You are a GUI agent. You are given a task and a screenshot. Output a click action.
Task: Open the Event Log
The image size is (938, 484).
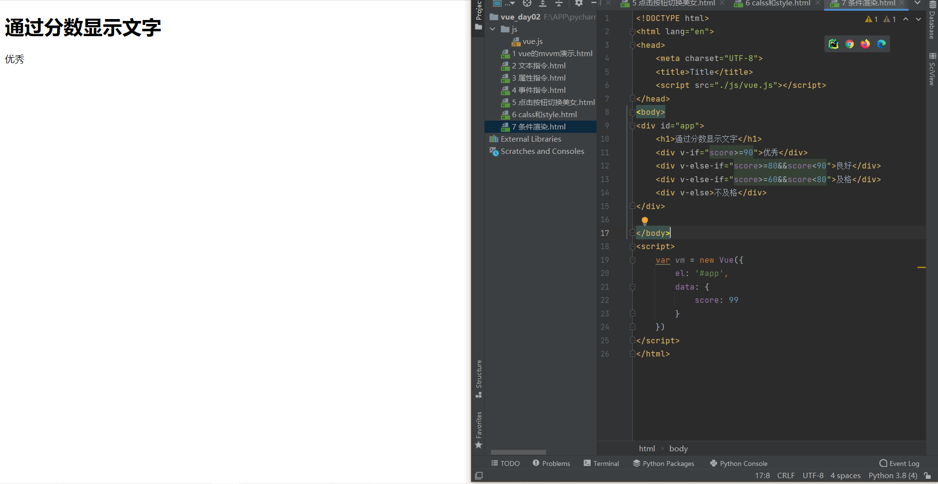tap(899, 463)
